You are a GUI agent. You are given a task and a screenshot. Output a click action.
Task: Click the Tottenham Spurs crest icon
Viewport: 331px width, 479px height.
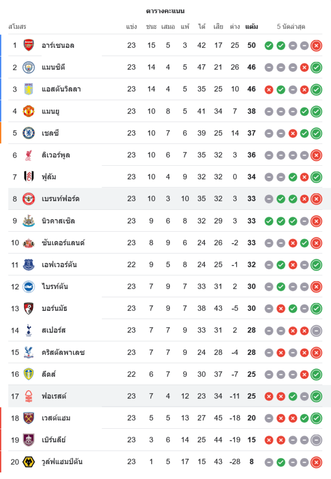[x=29, y=330]
